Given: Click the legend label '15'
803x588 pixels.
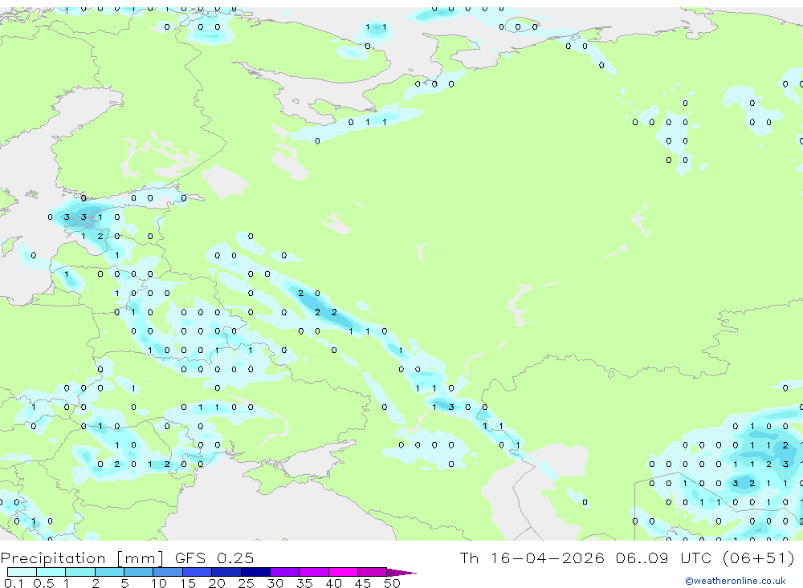Looking at the screenshot, I should pos(188,583).
